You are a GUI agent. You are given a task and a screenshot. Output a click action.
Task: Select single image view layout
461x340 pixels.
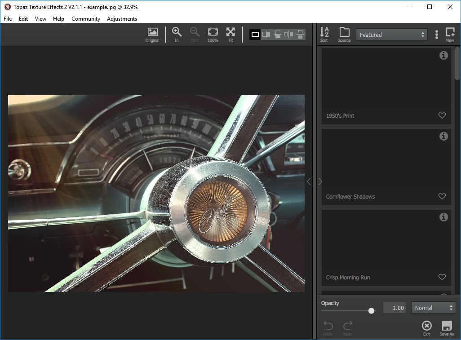click(x=255, y=35)
